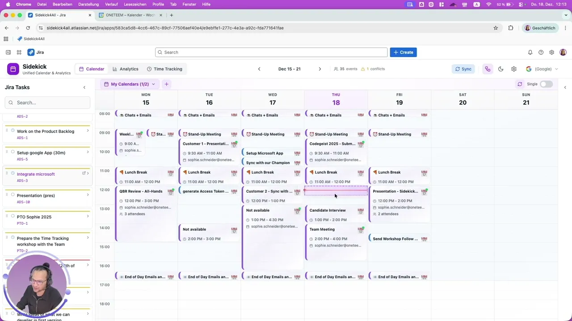Mark Presentation (pres) task circle

(13, 195)
